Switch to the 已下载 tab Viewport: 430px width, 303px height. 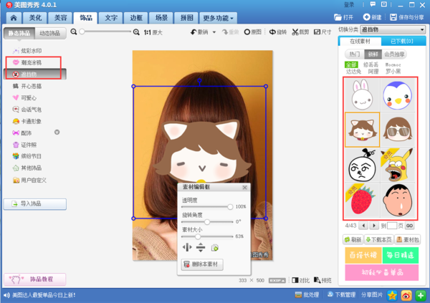(403, 42)
